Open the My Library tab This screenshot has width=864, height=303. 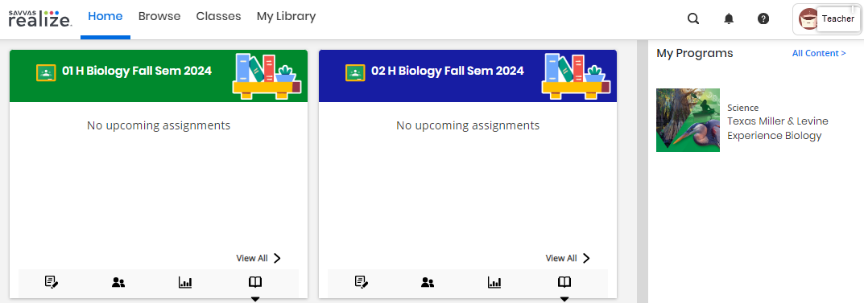286,17
